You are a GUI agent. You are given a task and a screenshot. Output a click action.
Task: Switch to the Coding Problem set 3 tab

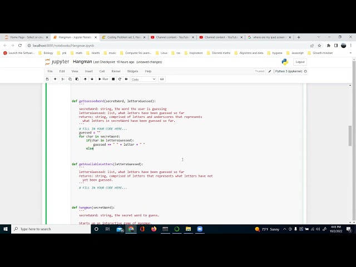click(x=123, y=37)
